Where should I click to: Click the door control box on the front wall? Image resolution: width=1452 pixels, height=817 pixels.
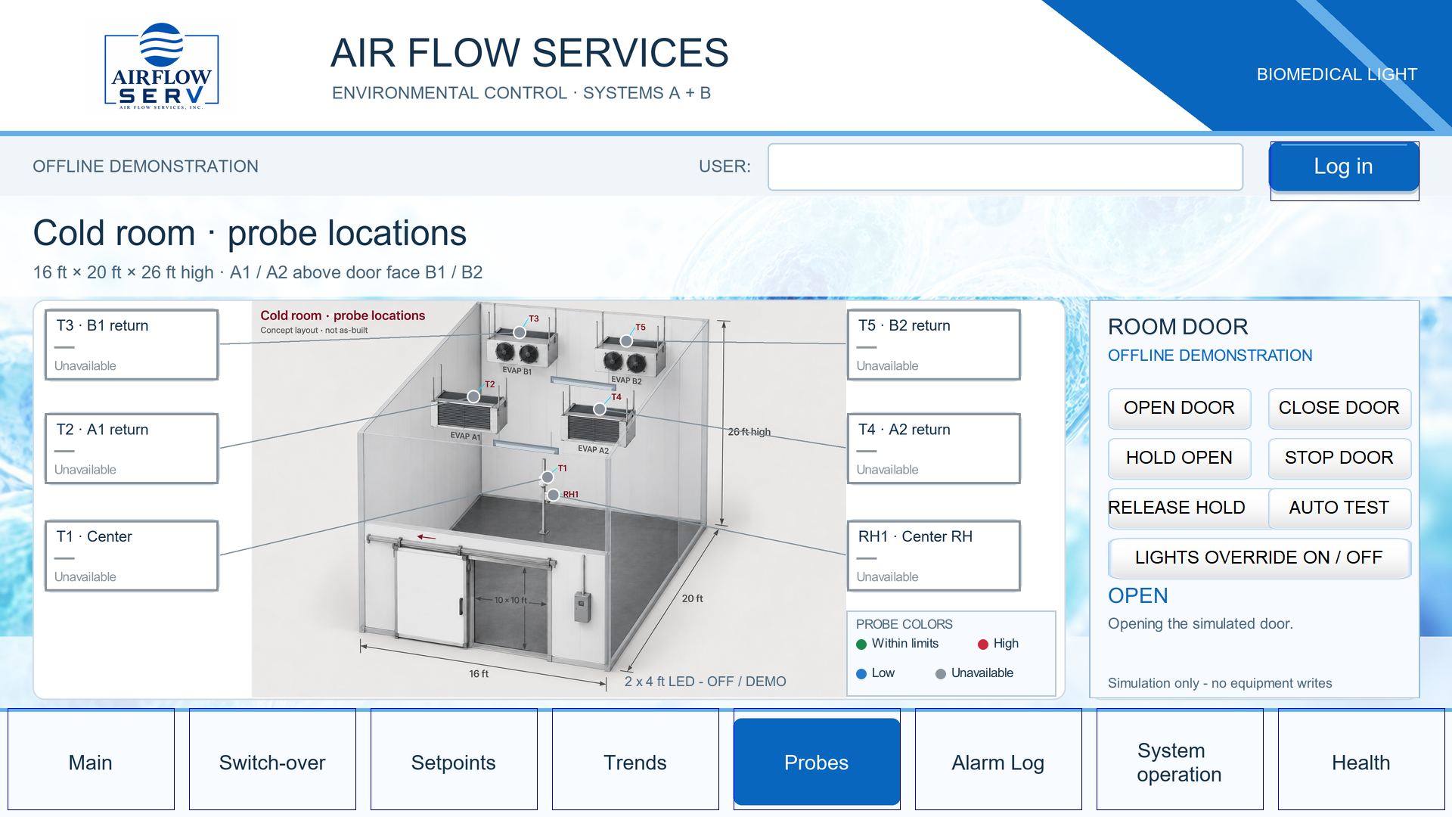[x=582, y=607]
